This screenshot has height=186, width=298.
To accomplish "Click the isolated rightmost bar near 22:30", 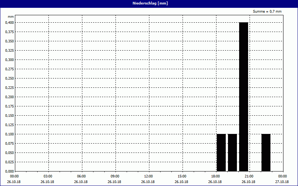I will pyautogui.click(x=266, y=153).
